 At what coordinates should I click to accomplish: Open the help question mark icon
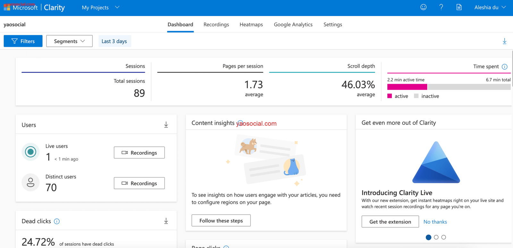point(441,7)
